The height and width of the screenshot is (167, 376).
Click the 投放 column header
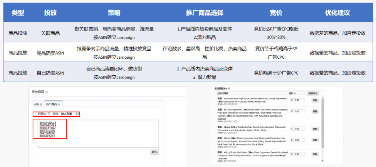[50, 13]
